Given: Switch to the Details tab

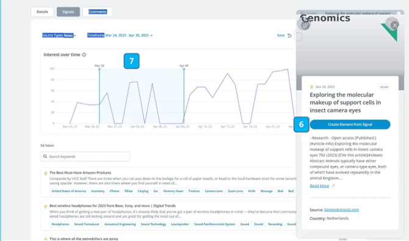Looking at the screenshot, I should [x=42, y=12].
